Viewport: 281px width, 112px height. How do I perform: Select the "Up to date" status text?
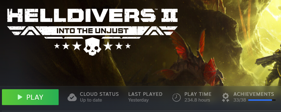(91, 100)
